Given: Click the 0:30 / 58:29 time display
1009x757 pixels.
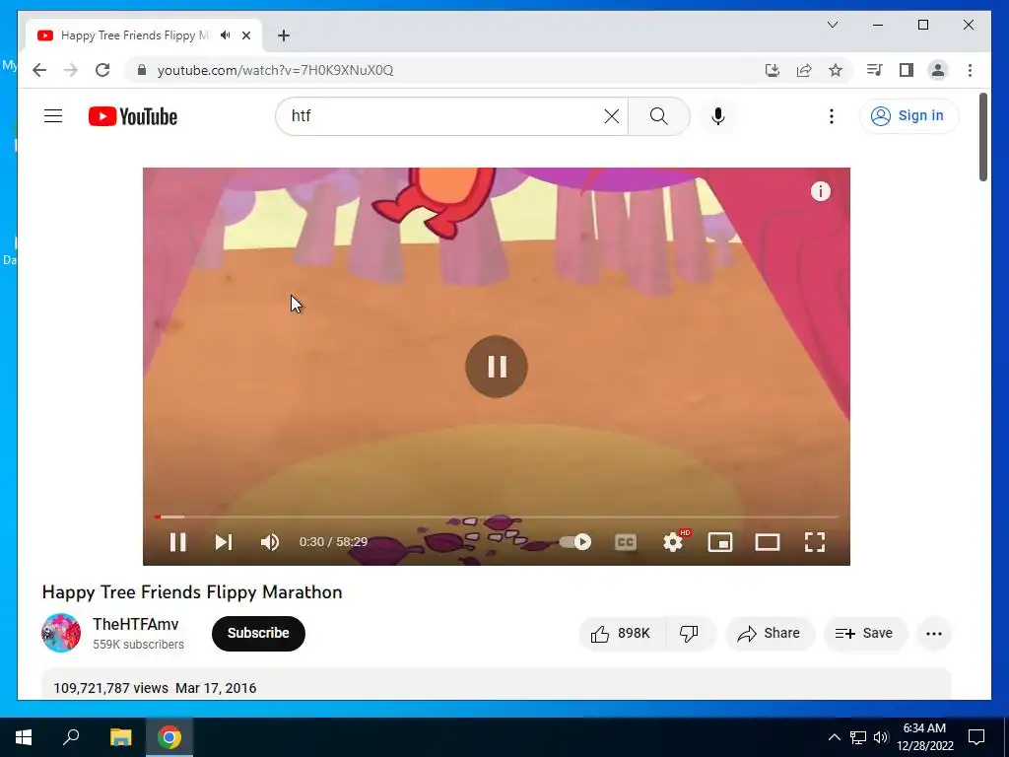Looking at the screenshot, I should click(x=333, y=542).
